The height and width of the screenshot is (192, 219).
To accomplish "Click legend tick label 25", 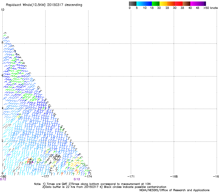I will coord(167,8).
